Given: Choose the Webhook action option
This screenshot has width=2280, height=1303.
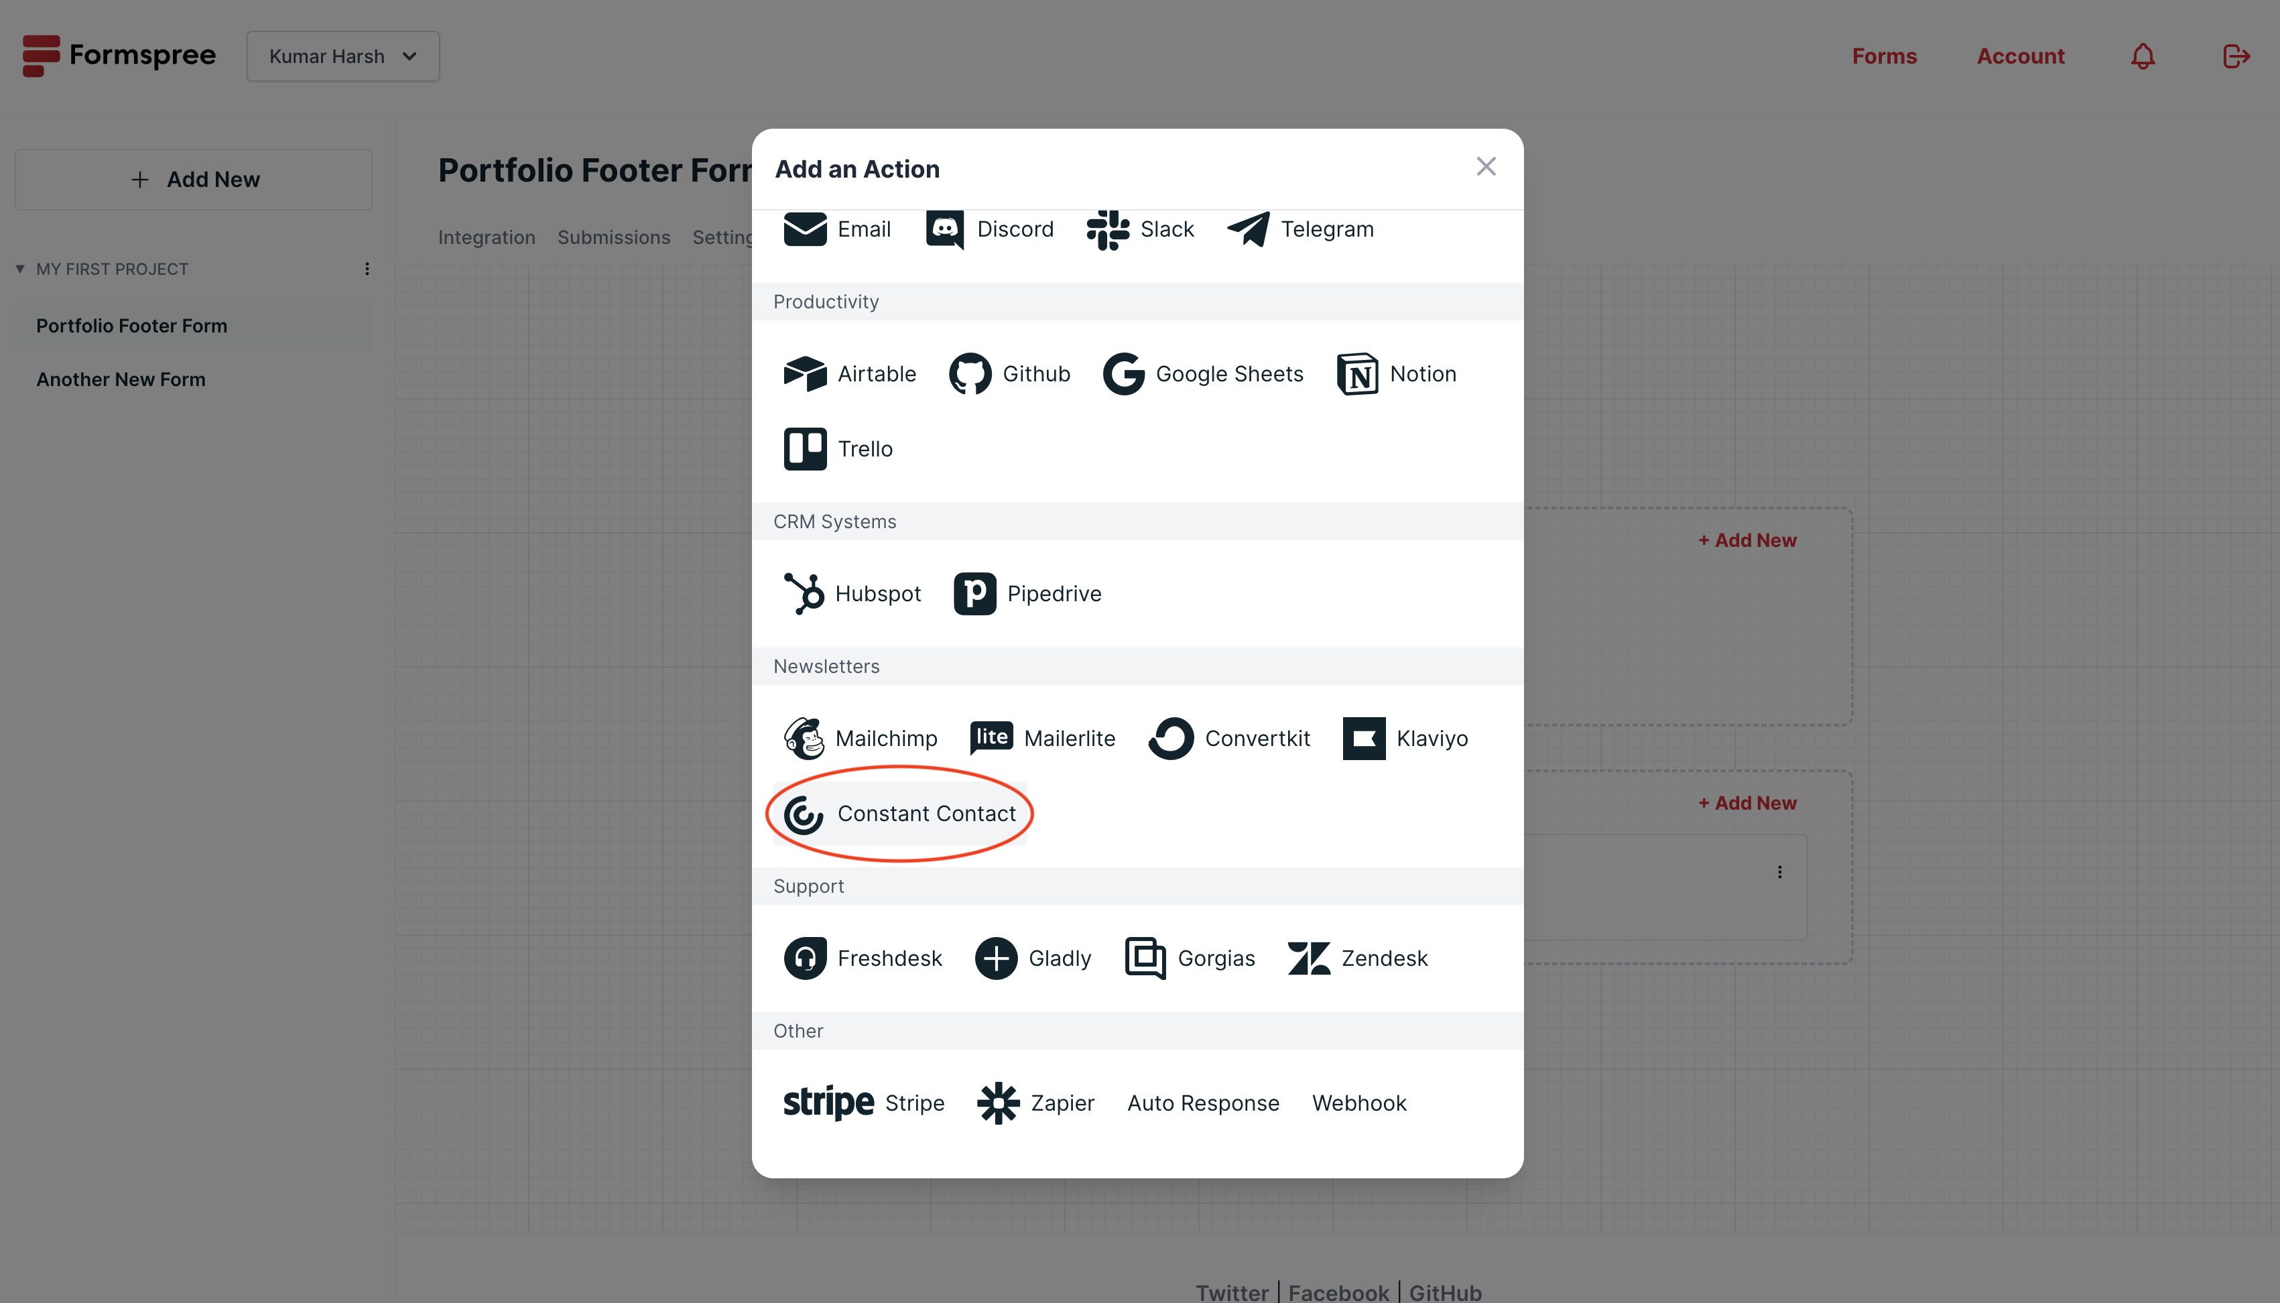Looking at the screenshot, I should click(1358, 1103).
